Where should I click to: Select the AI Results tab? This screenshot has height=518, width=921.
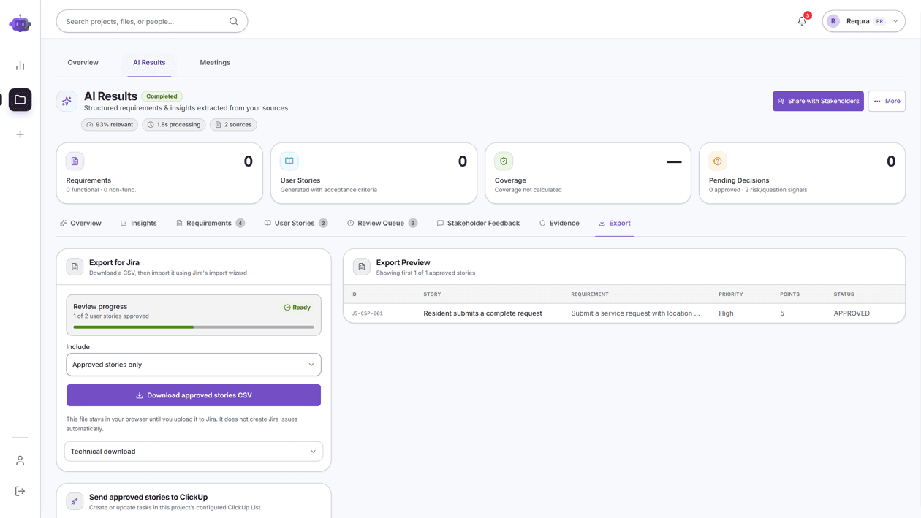[x=149, y=63]
